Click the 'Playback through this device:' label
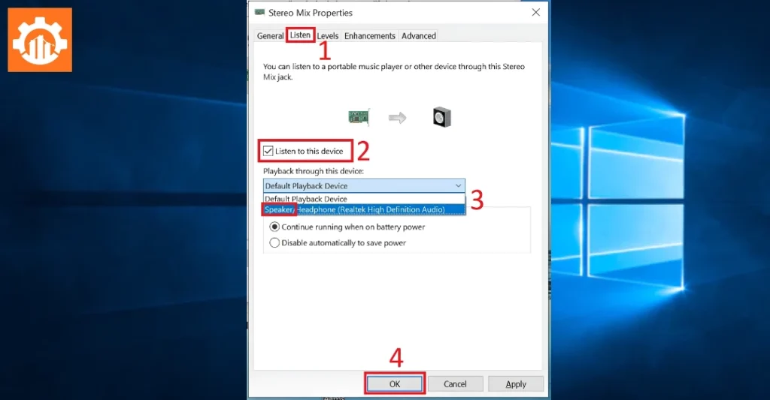 (314, 171)
